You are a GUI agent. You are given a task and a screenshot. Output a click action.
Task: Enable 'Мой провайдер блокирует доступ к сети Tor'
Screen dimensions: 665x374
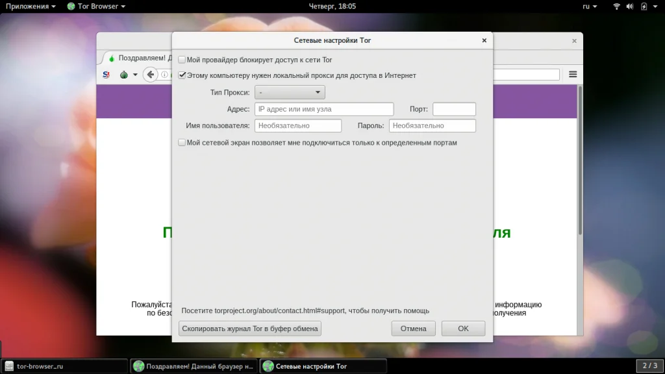182,60
